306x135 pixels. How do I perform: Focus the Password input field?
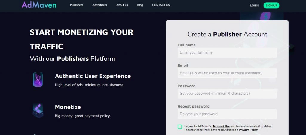(x=227, y=94)
